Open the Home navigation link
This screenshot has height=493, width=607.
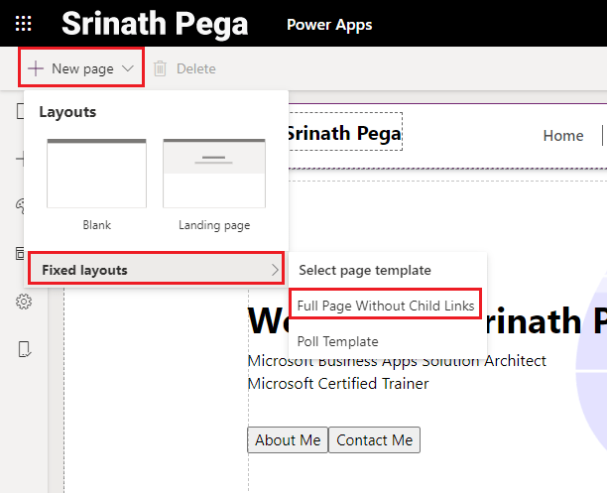[562, 136]
